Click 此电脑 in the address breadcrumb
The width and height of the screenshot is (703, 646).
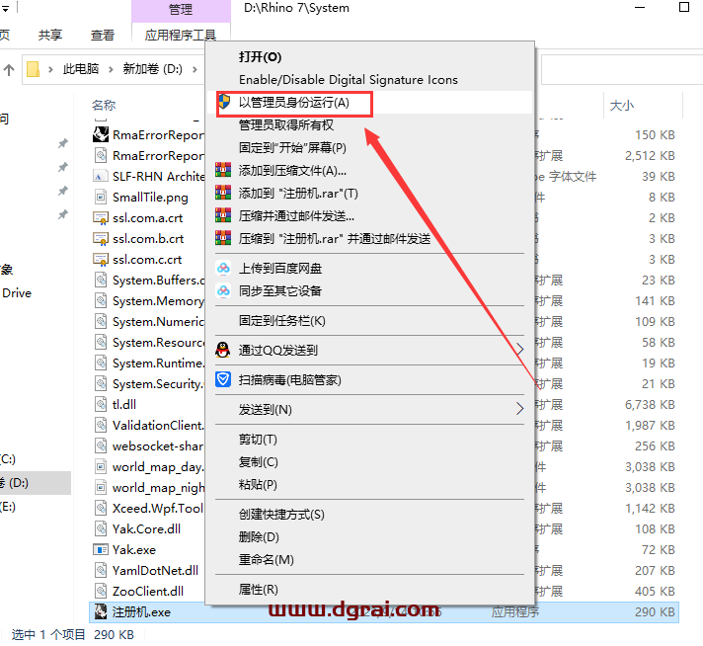pos(81,69)
